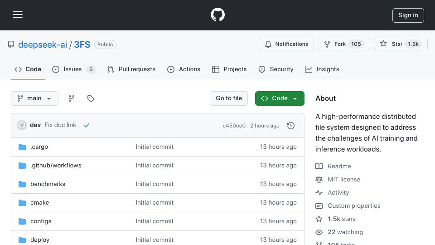The width and height of the screenshot is (435, 245).
Task: View branches via branch icon
Action: (x=72, y=98)
